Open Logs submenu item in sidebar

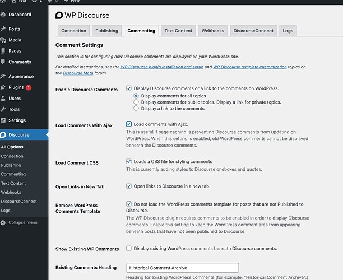click(6, 210)
